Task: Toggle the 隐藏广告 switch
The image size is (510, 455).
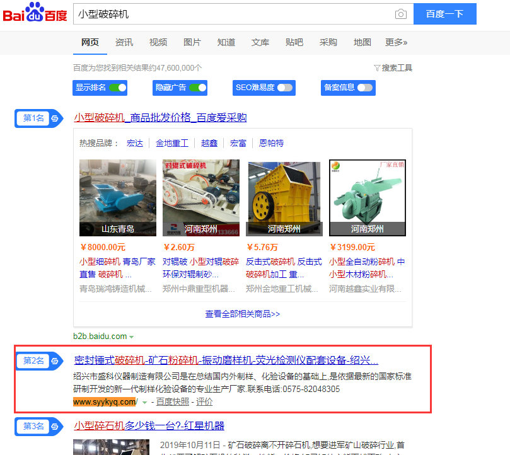Action: tap(198, 88)
